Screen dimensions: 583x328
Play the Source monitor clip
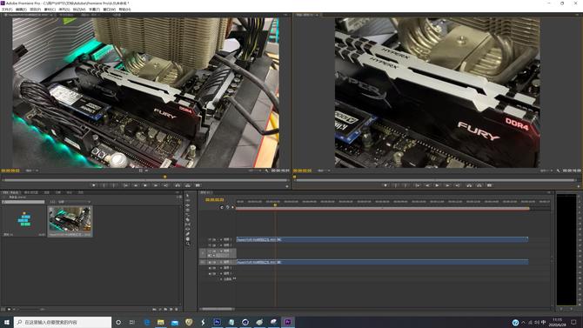click(146, 185)
